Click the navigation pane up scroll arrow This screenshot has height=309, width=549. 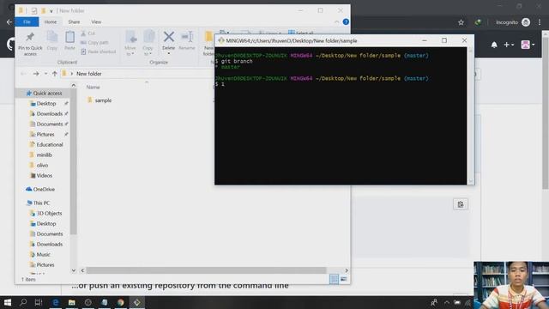click(73, 86)
